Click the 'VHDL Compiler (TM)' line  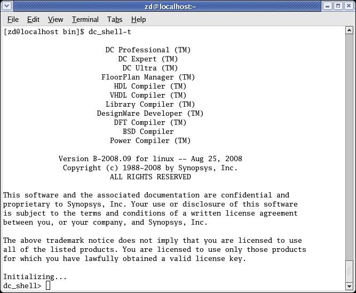tap(148, 96)
